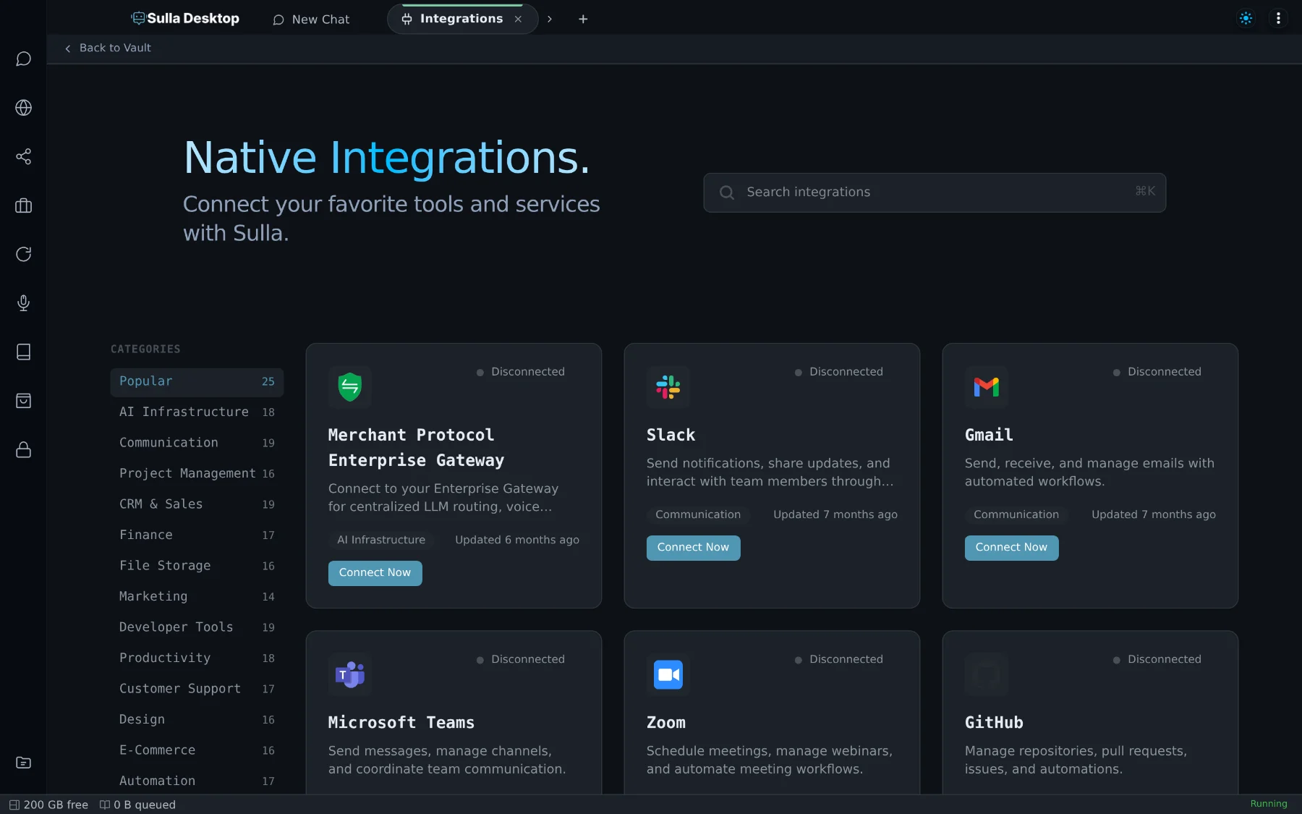Viewport: 1302px width, 814px height.
Task: Click the Zoom logo icon
Action: point(668,675)
